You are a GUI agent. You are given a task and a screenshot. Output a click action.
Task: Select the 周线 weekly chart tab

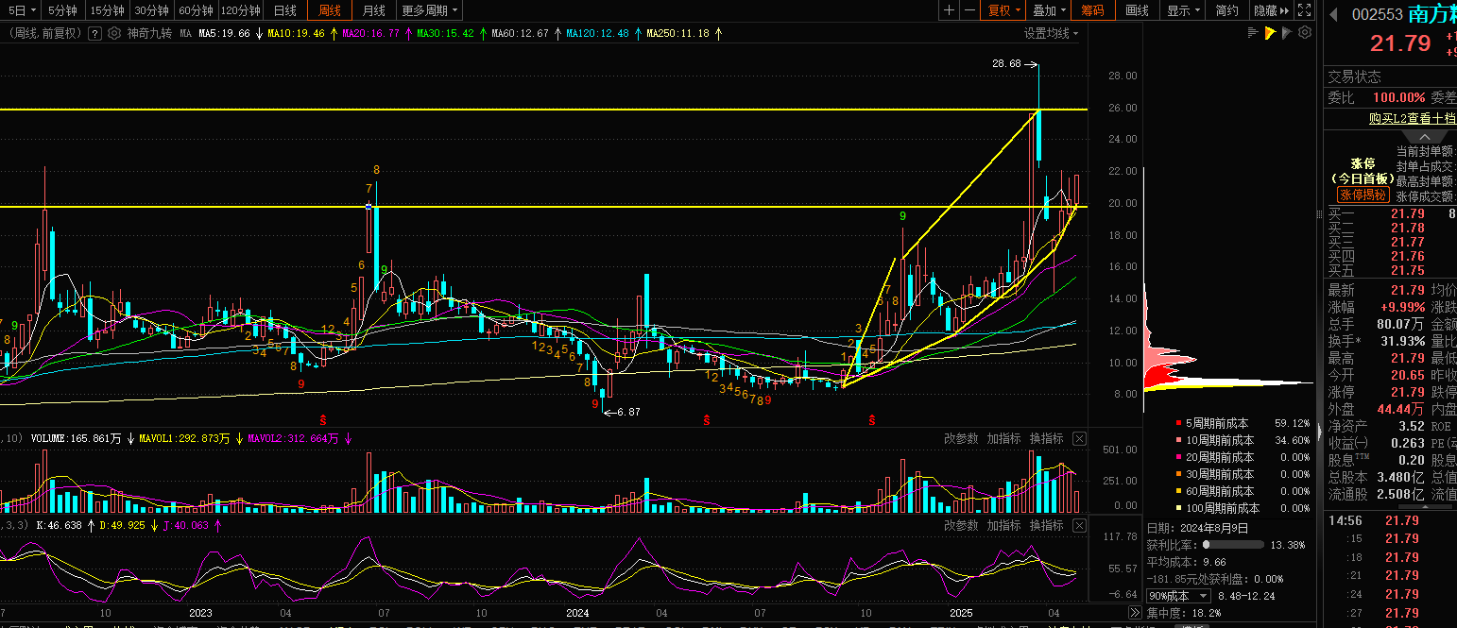point(330,10)
